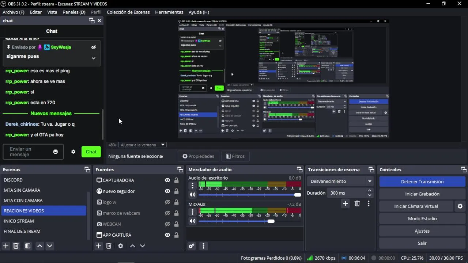Move scene down arrow in Escenas

click(50, 246)
